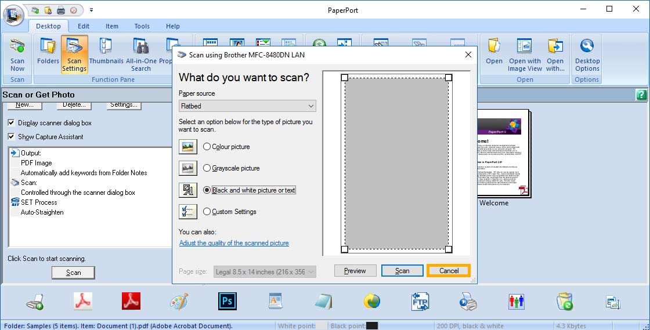650x330 pixels.
Task: Click the Black and white picture icon button
Action: 188,190
